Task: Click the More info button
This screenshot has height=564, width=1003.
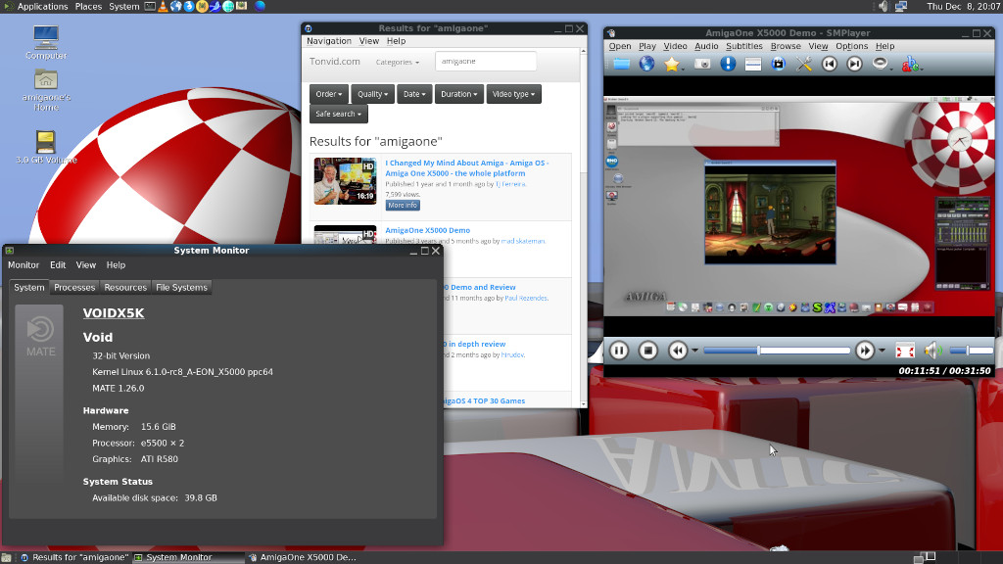Action: [403, 206]
